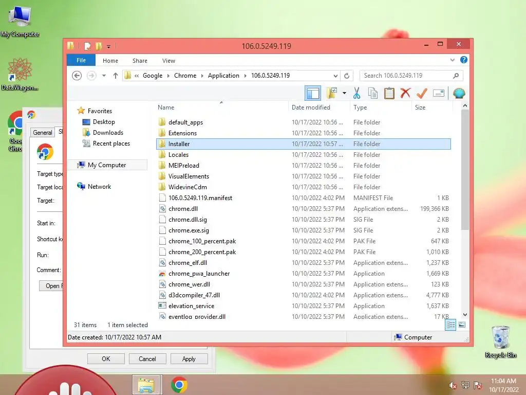526x395 pixels.
Task: Open the Classic Shell settings shell icon
Action: coord(459,93)
